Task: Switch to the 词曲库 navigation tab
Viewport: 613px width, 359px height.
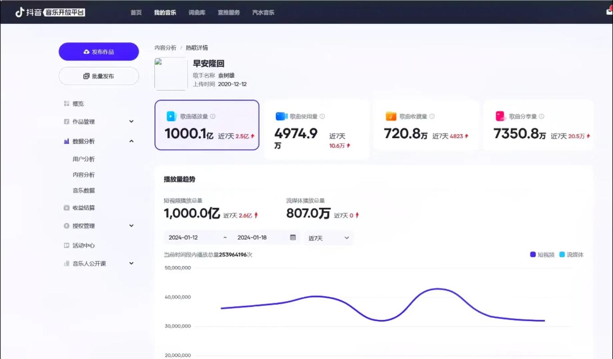Action: pos(197,13)
